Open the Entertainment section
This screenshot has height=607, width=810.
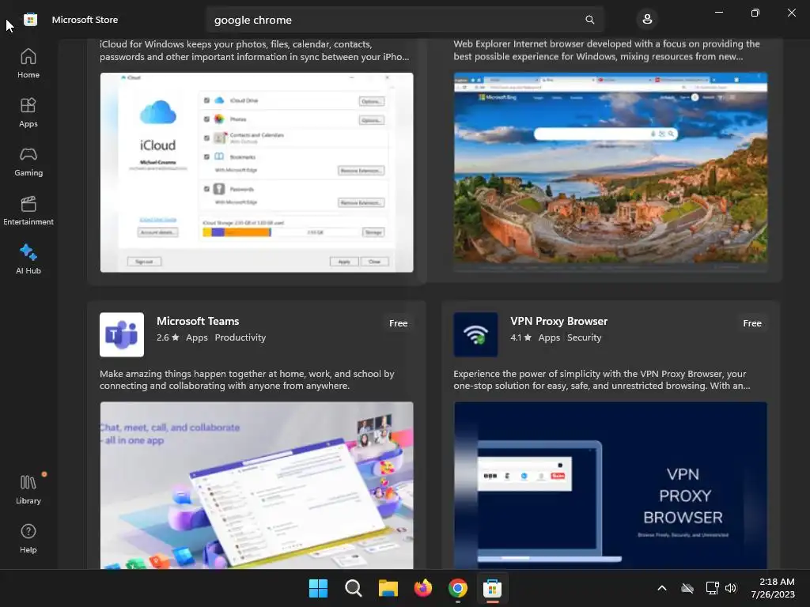(x=28, y=210)
